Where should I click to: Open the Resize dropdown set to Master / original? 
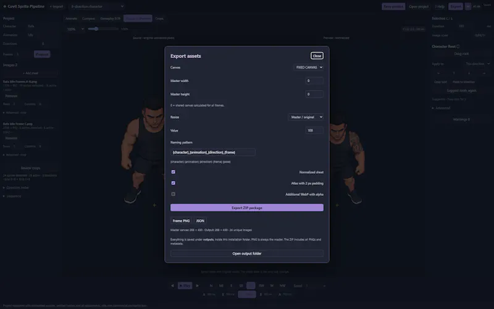[306, 117]
